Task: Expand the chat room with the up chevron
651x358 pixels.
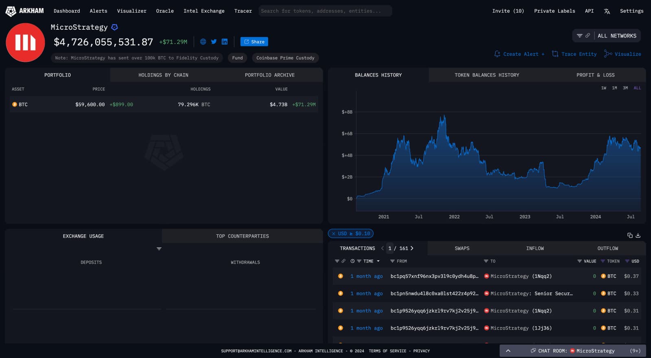Action: click(508, 351)
